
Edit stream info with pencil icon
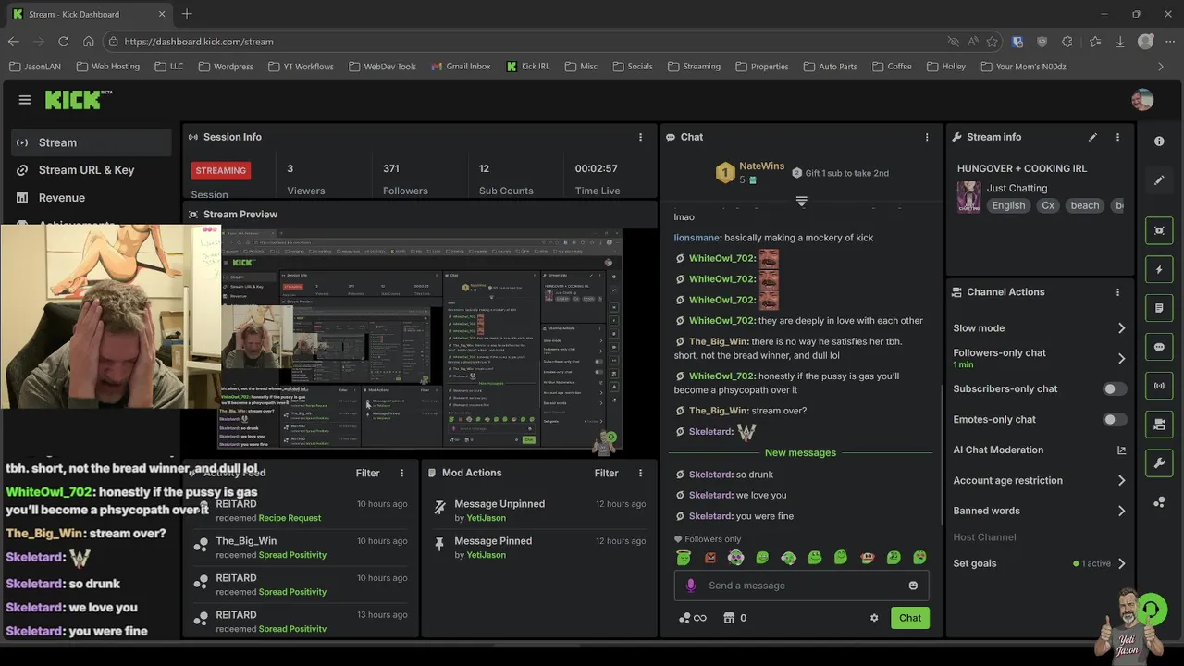(1092, 137)
